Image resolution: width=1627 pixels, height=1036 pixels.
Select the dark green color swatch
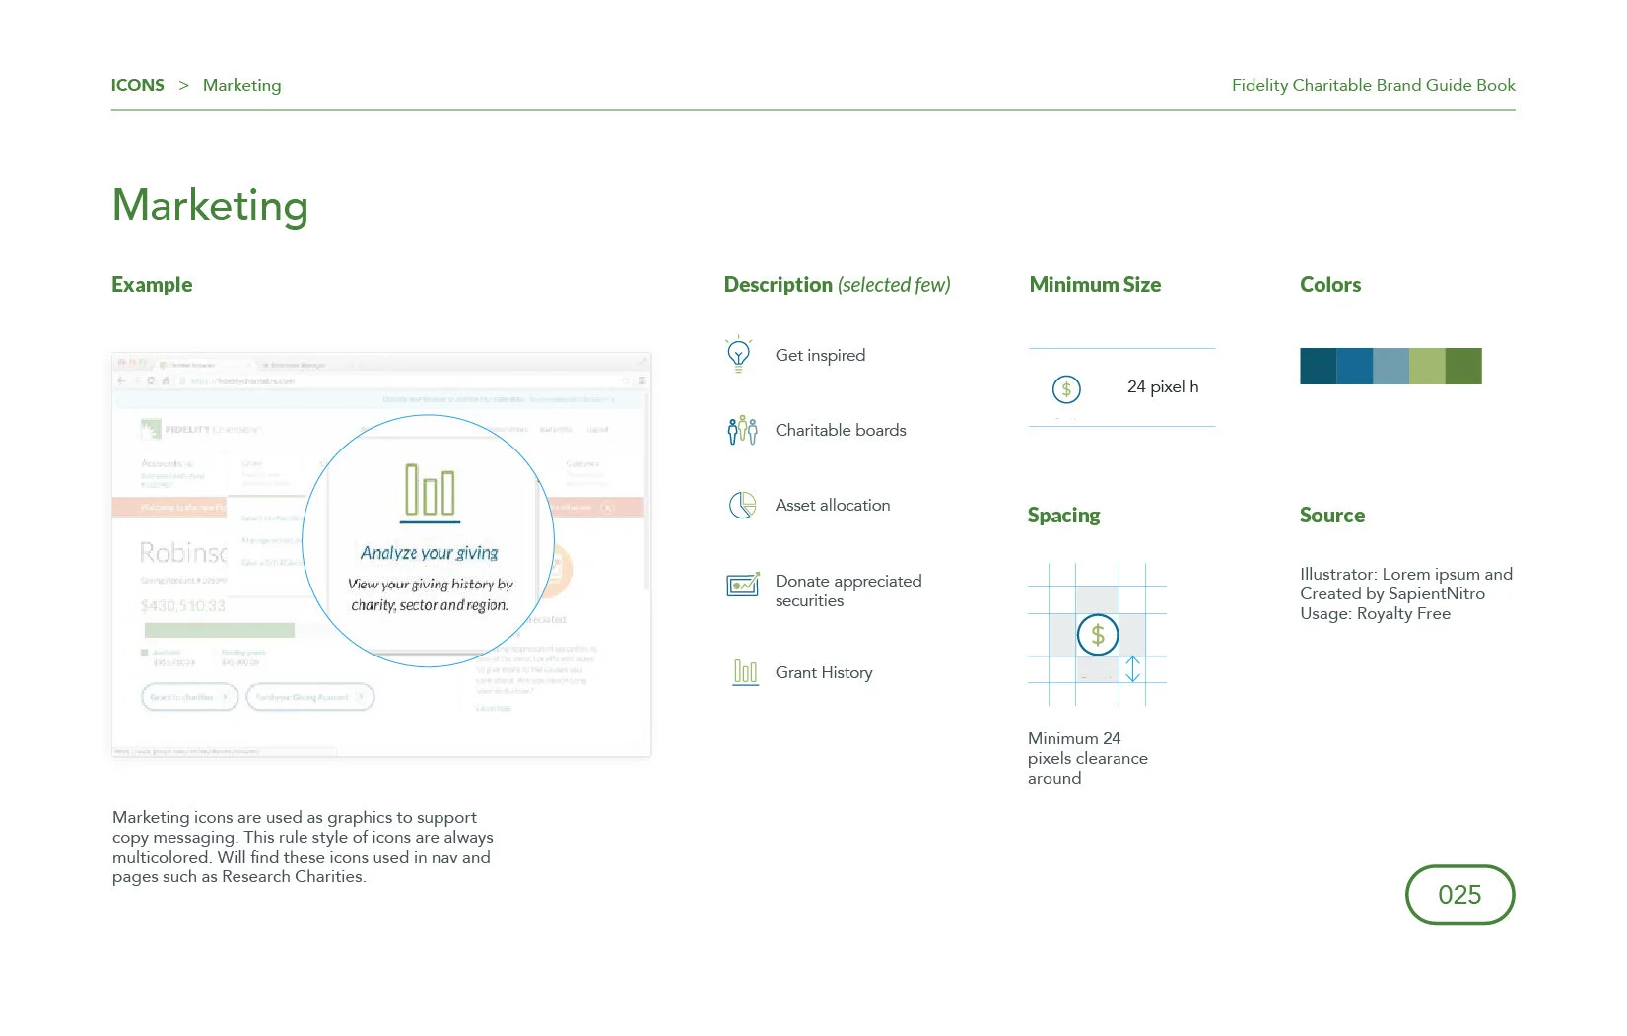click(x=1463, y=366)
